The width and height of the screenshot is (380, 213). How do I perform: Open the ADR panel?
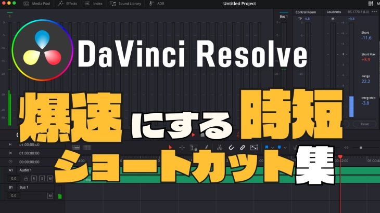pyautogui.click(x=157, y=4)
